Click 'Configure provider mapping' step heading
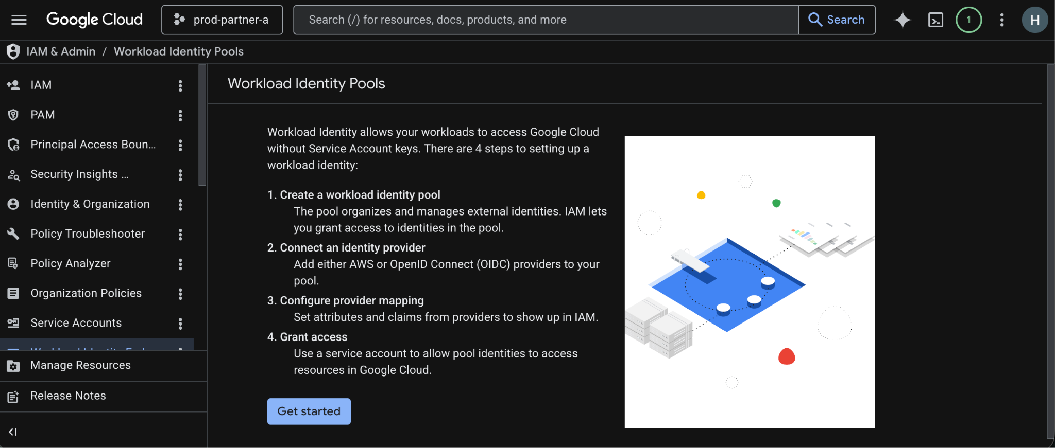1055x448 pixels. 352,301
